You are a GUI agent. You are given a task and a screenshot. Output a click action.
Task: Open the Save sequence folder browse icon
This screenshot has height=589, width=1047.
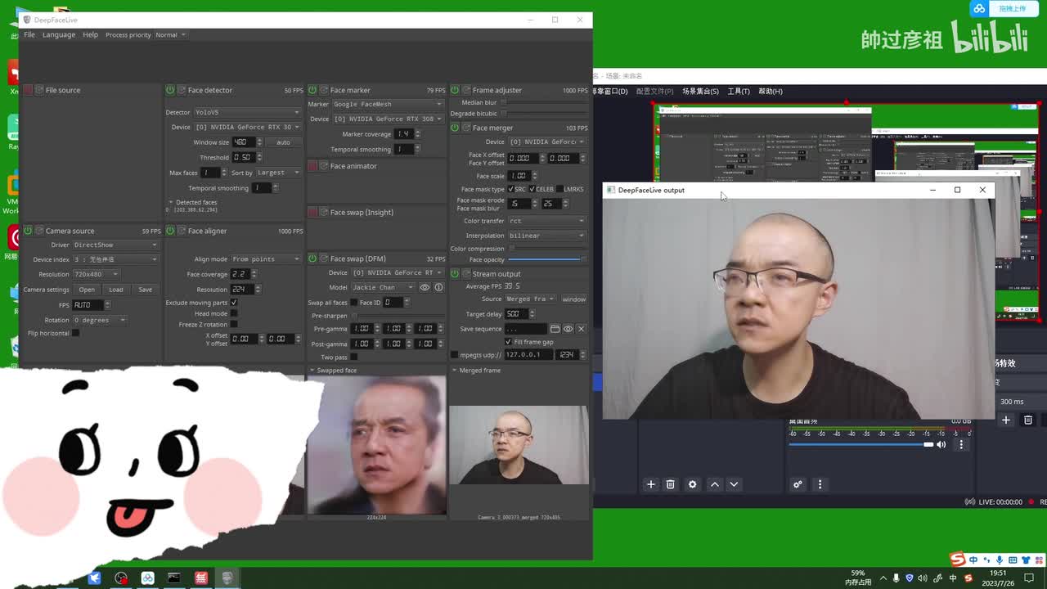555,329
